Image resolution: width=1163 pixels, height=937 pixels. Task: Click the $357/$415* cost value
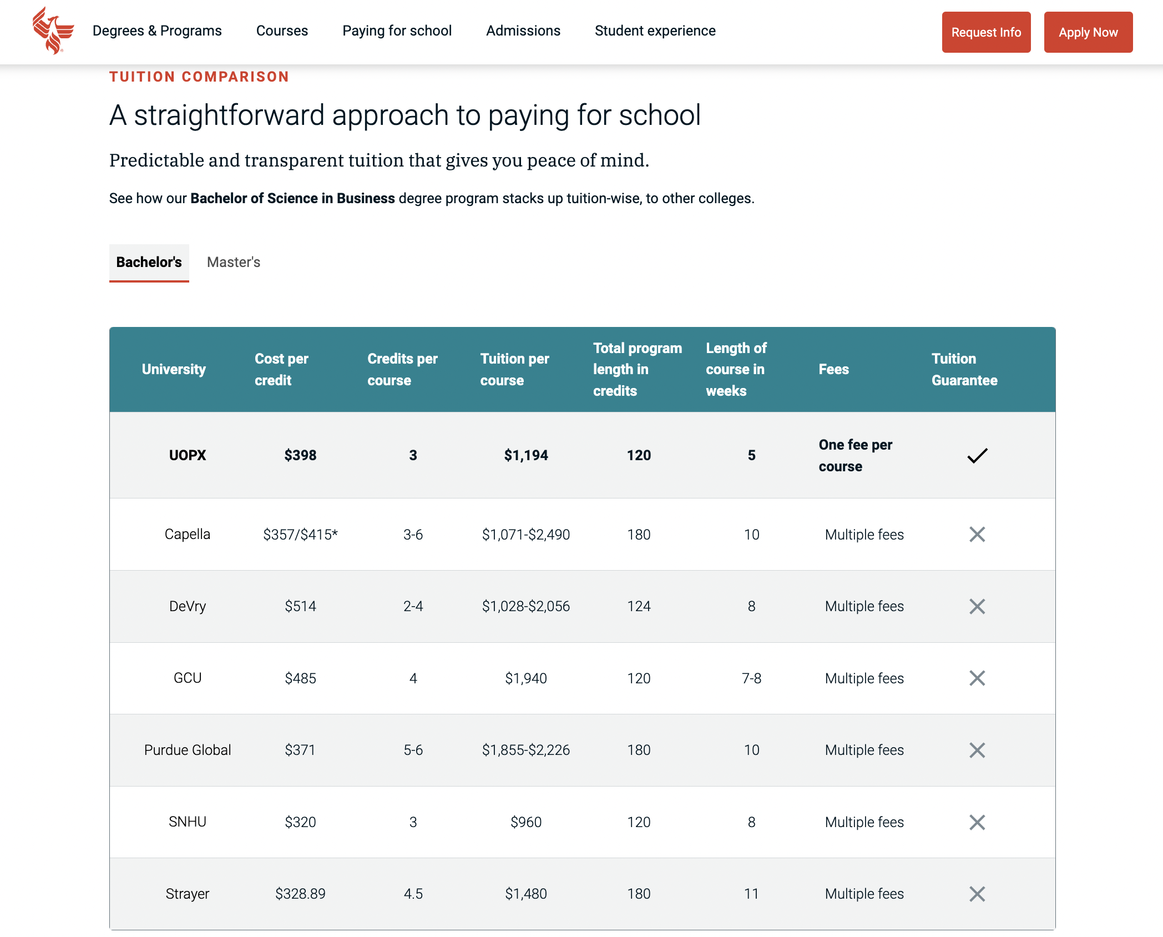(x=300, y=535)
